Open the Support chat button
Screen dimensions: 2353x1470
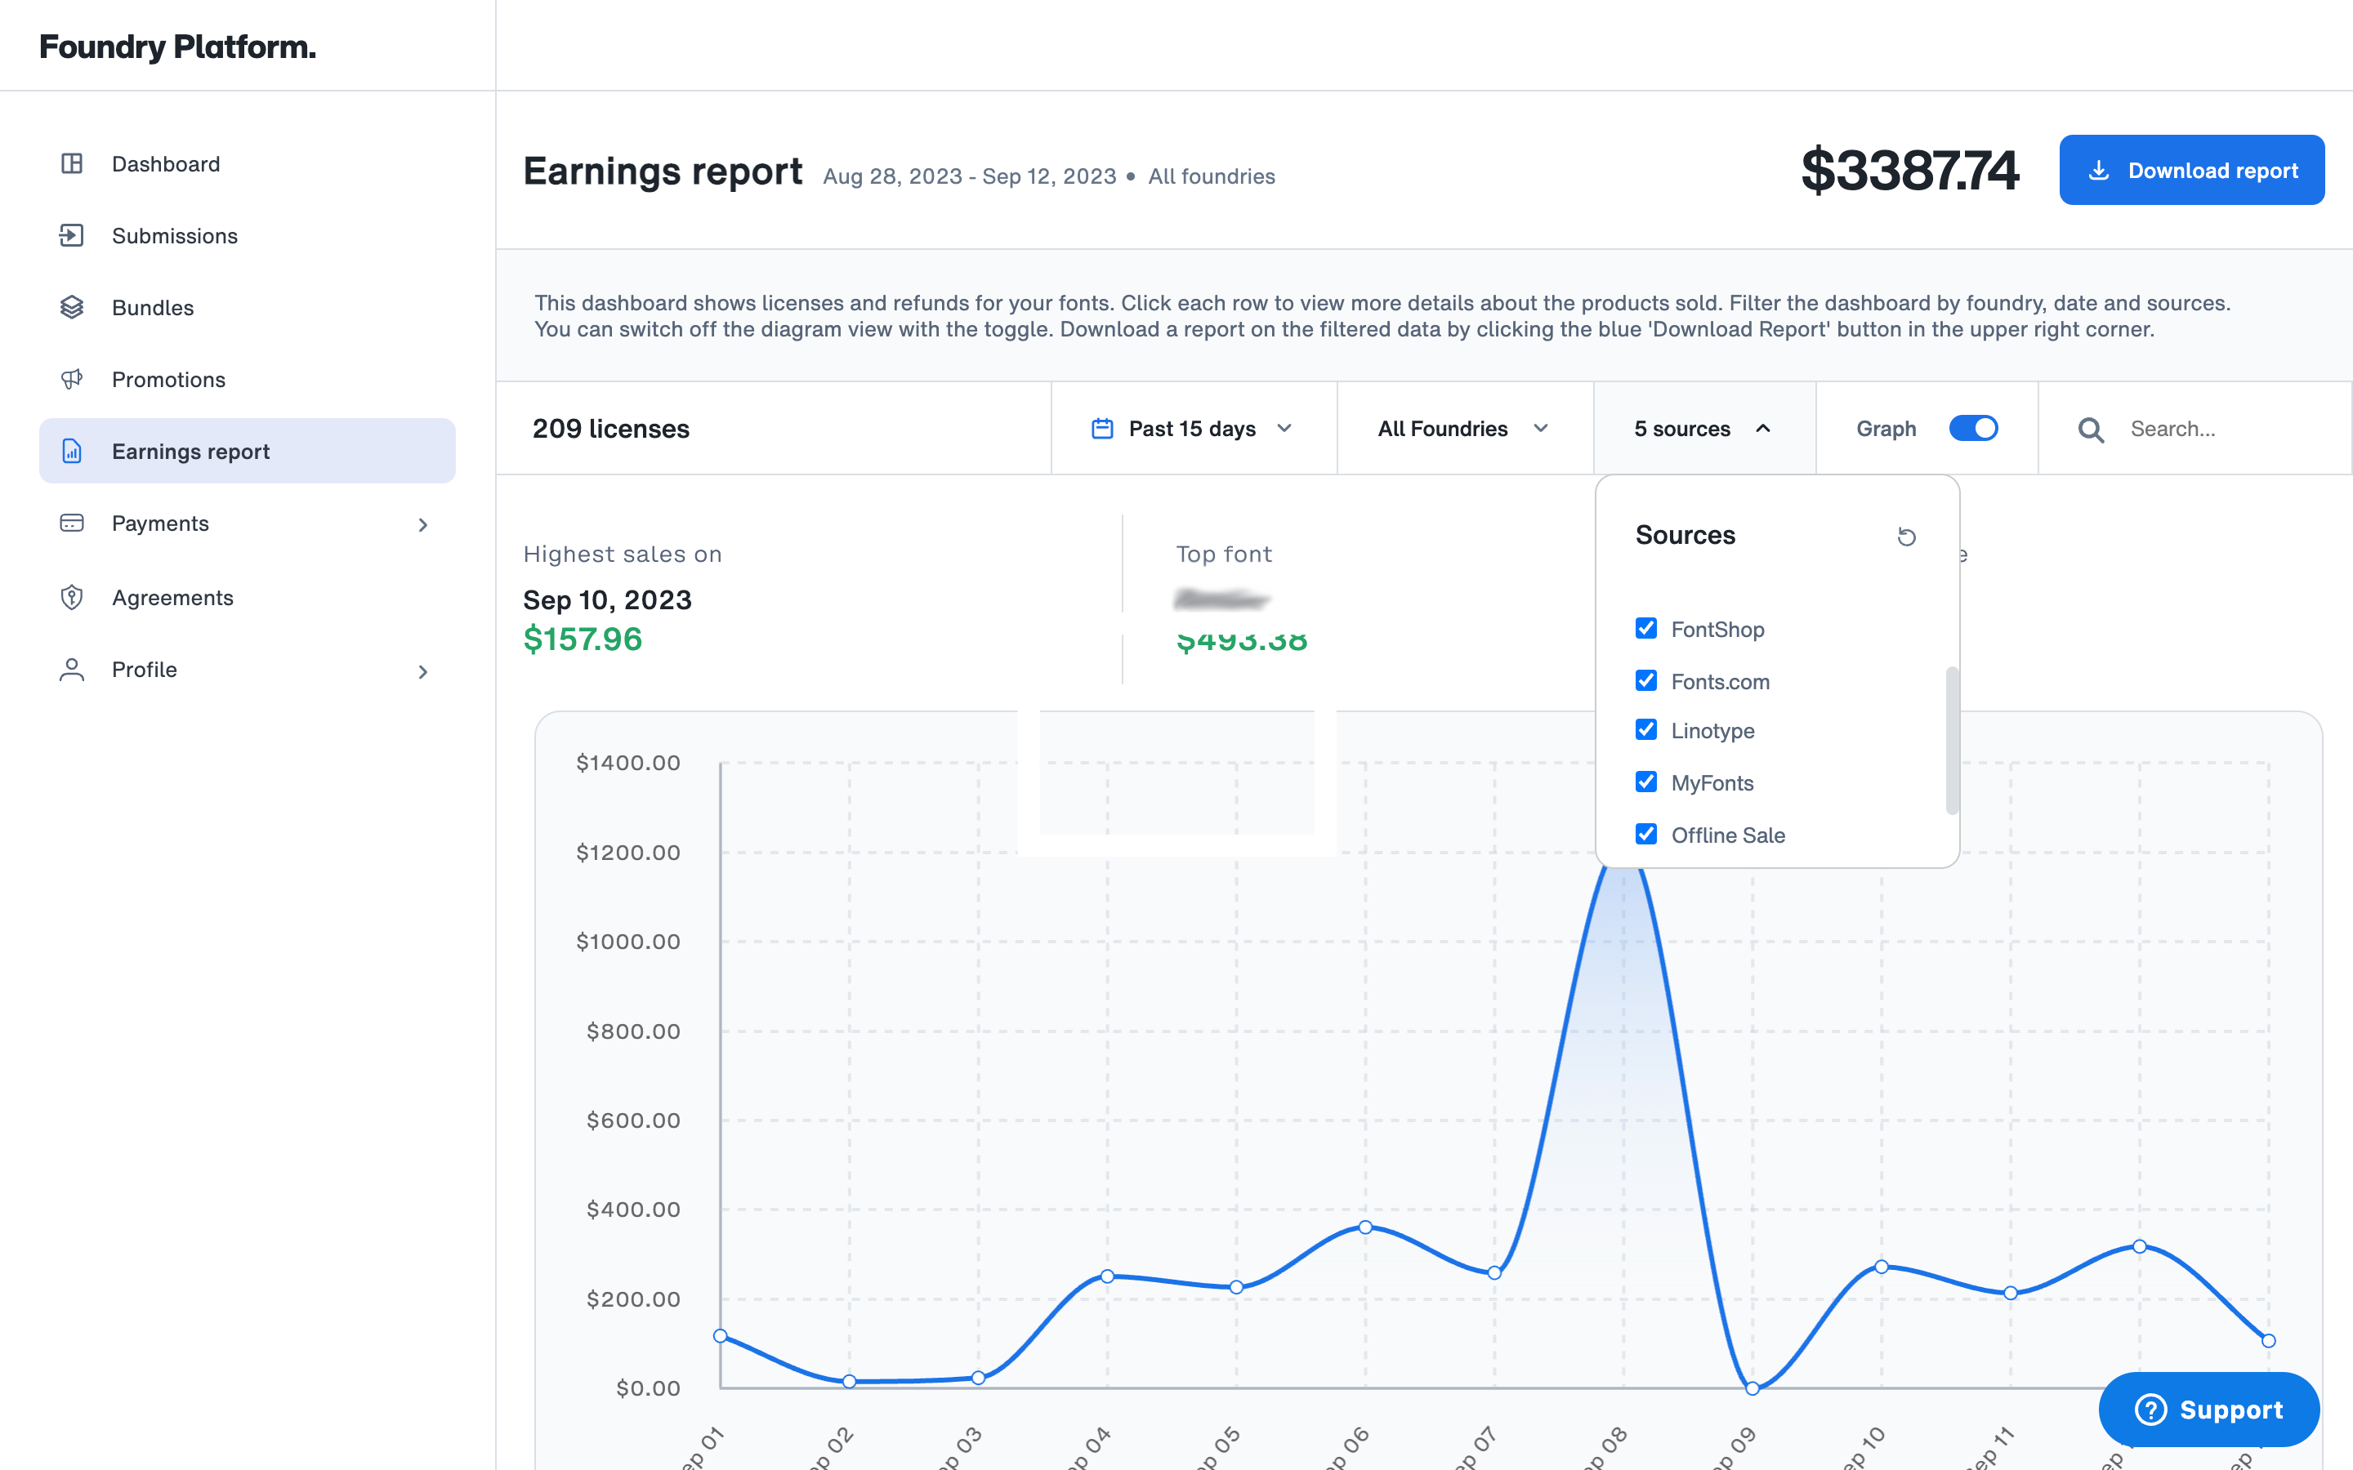(x=2208, y=1410)
